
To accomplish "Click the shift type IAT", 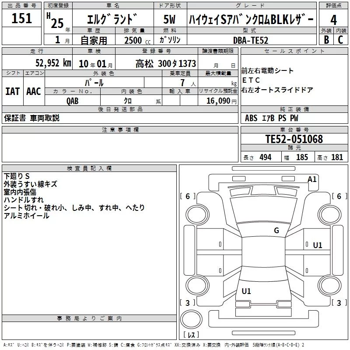I will point(13,91).
